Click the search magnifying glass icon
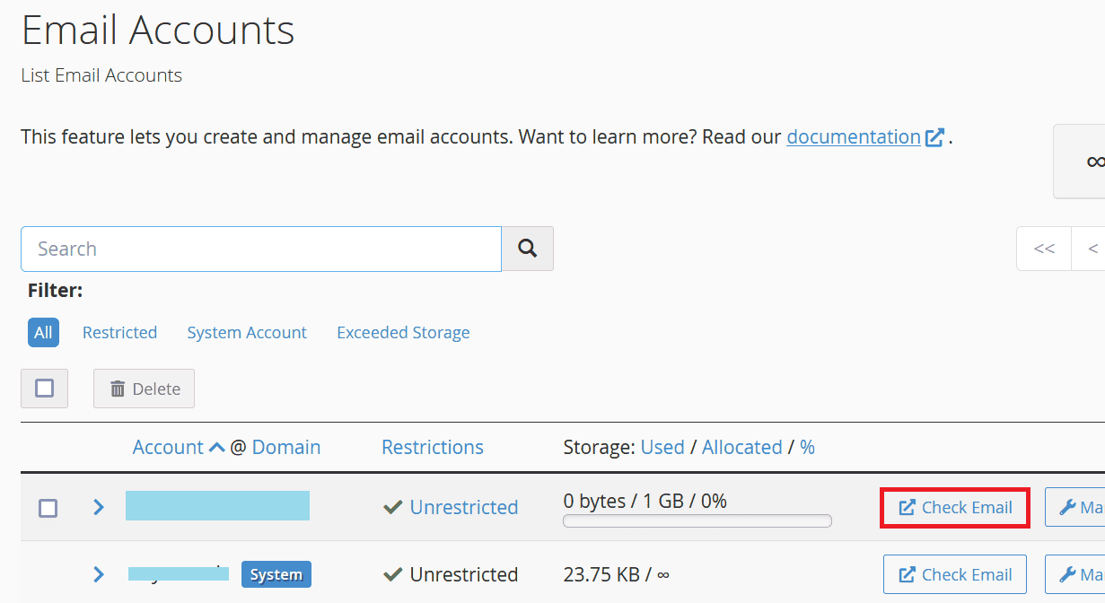The width and height of the screenshot is (1105, 603). [x=527, y=249]
